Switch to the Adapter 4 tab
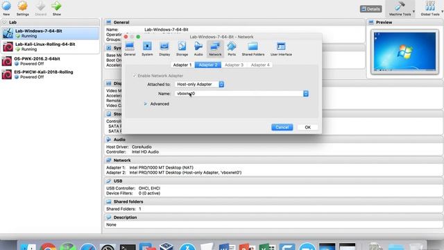 point(260,65)
